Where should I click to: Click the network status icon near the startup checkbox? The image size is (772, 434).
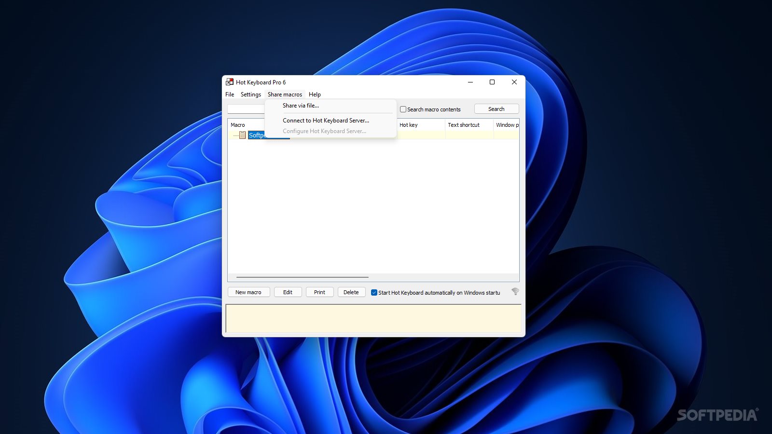(515, 291)
